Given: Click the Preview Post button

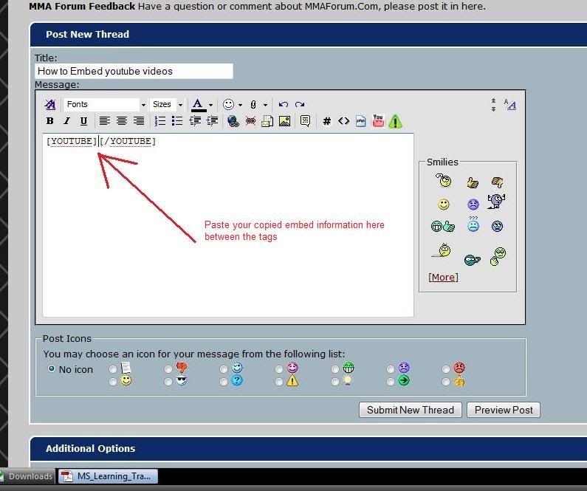Looking at the screenshot, I should pyautogui.click(x=504, y=411).
